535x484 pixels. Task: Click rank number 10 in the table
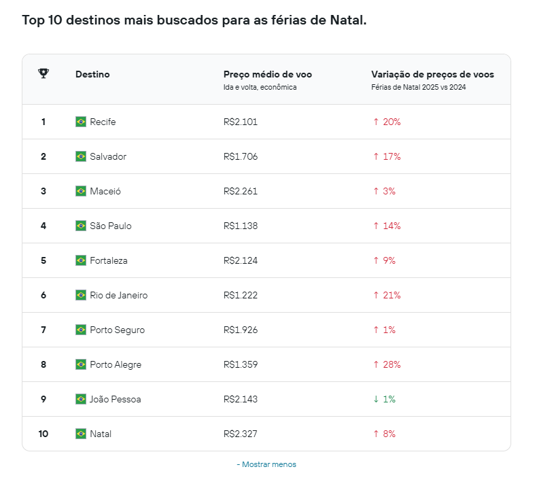click(x=44, y=434)
